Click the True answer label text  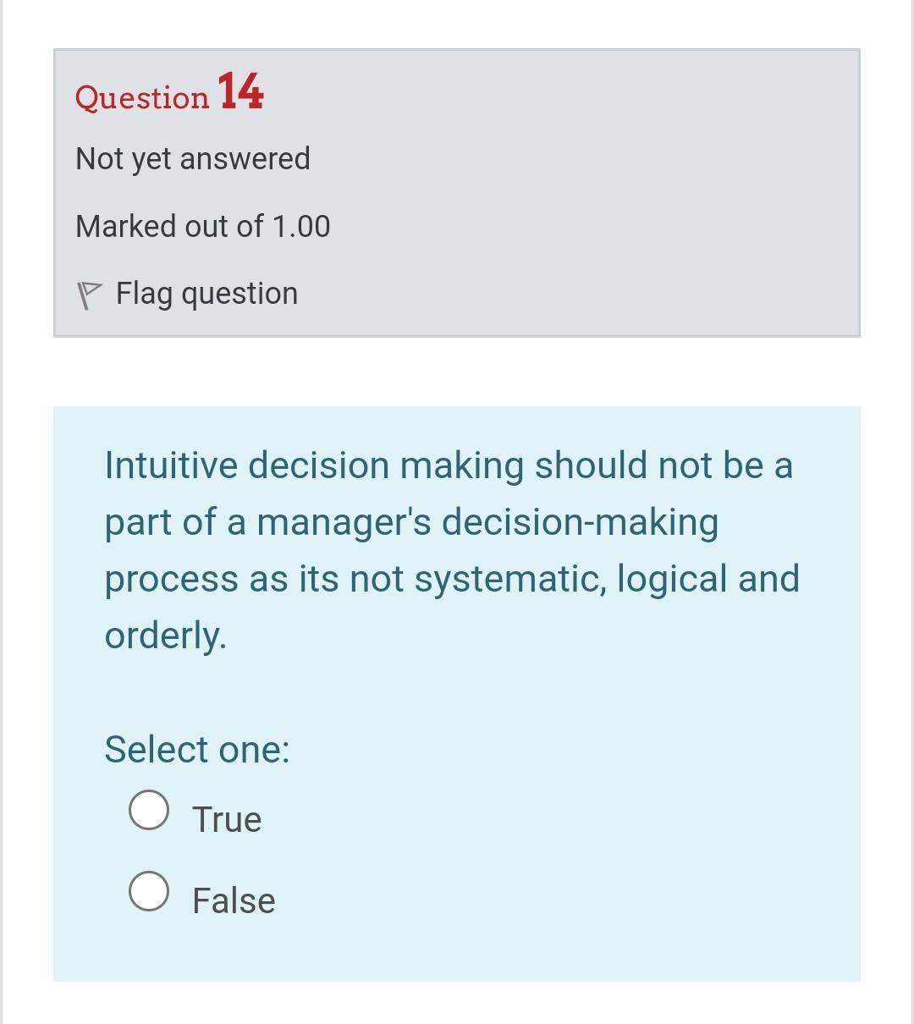click(x=226, y=818)
